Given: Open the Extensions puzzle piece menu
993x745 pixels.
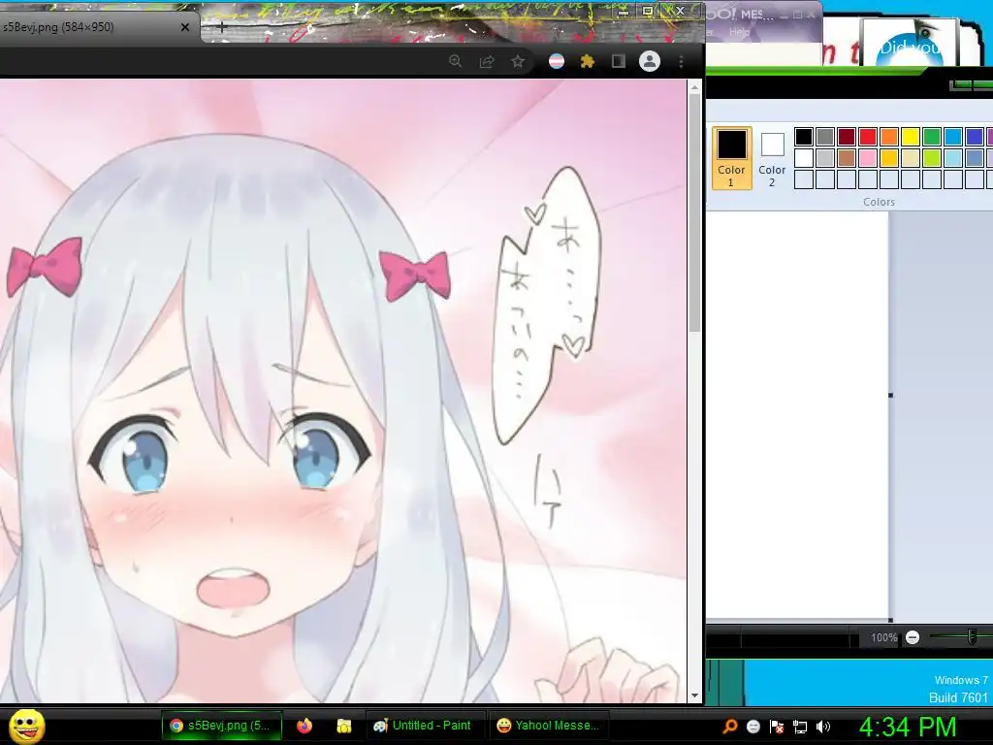Looking at the screenshot, I should pyautogui.click(x=587, y=61).
